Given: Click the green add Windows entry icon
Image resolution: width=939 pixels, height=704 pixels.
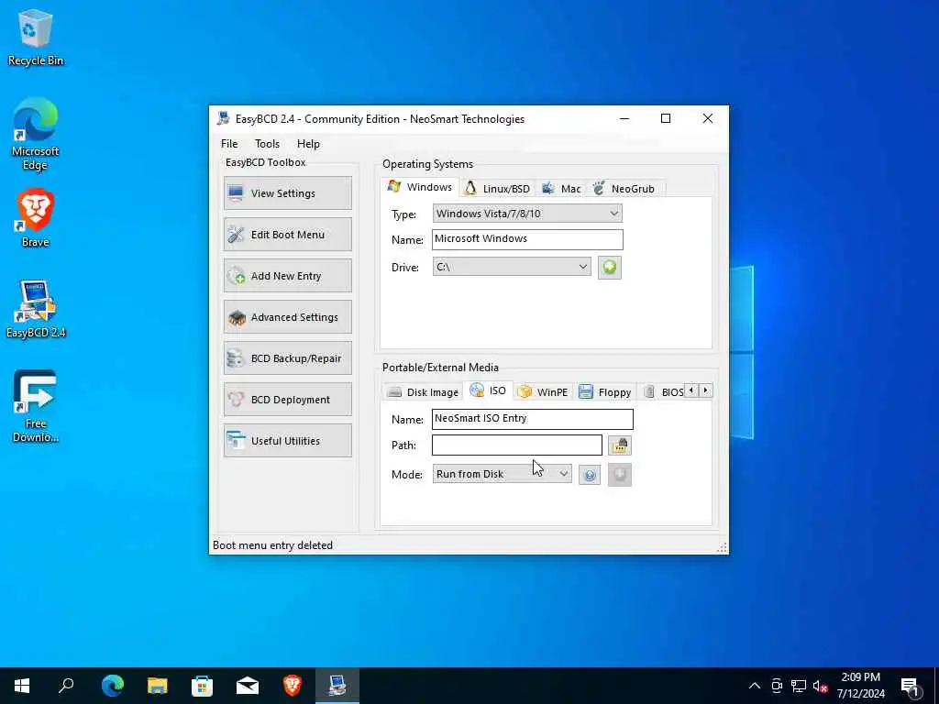Looking at the screenshot, I should pyautogui.click(x=610, y=267).
